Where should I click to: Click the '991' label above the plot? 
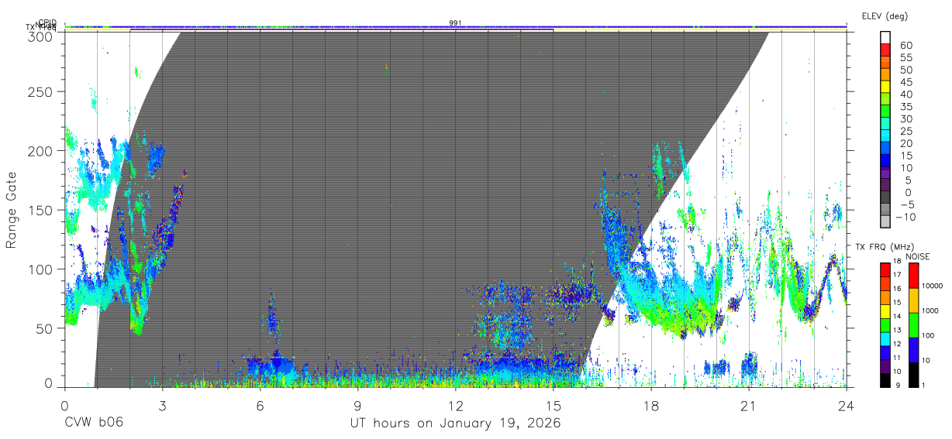tap(456, 23)
